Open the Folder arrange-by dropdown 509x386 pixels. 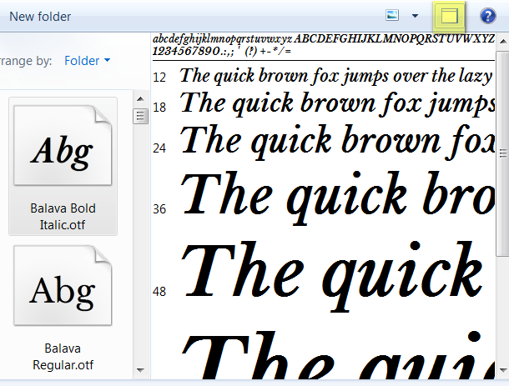[x=88, y=61]
